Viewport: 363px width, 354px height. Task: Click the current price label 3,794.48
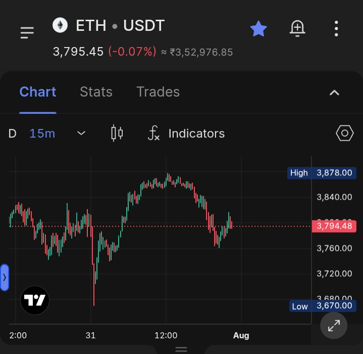tap(334, 226)
